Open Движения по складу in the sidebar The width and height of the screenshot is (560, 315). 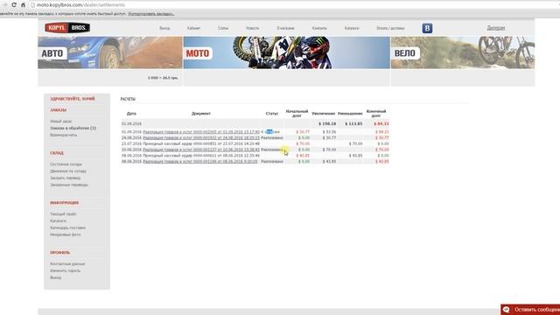click(x=68, y=171)
